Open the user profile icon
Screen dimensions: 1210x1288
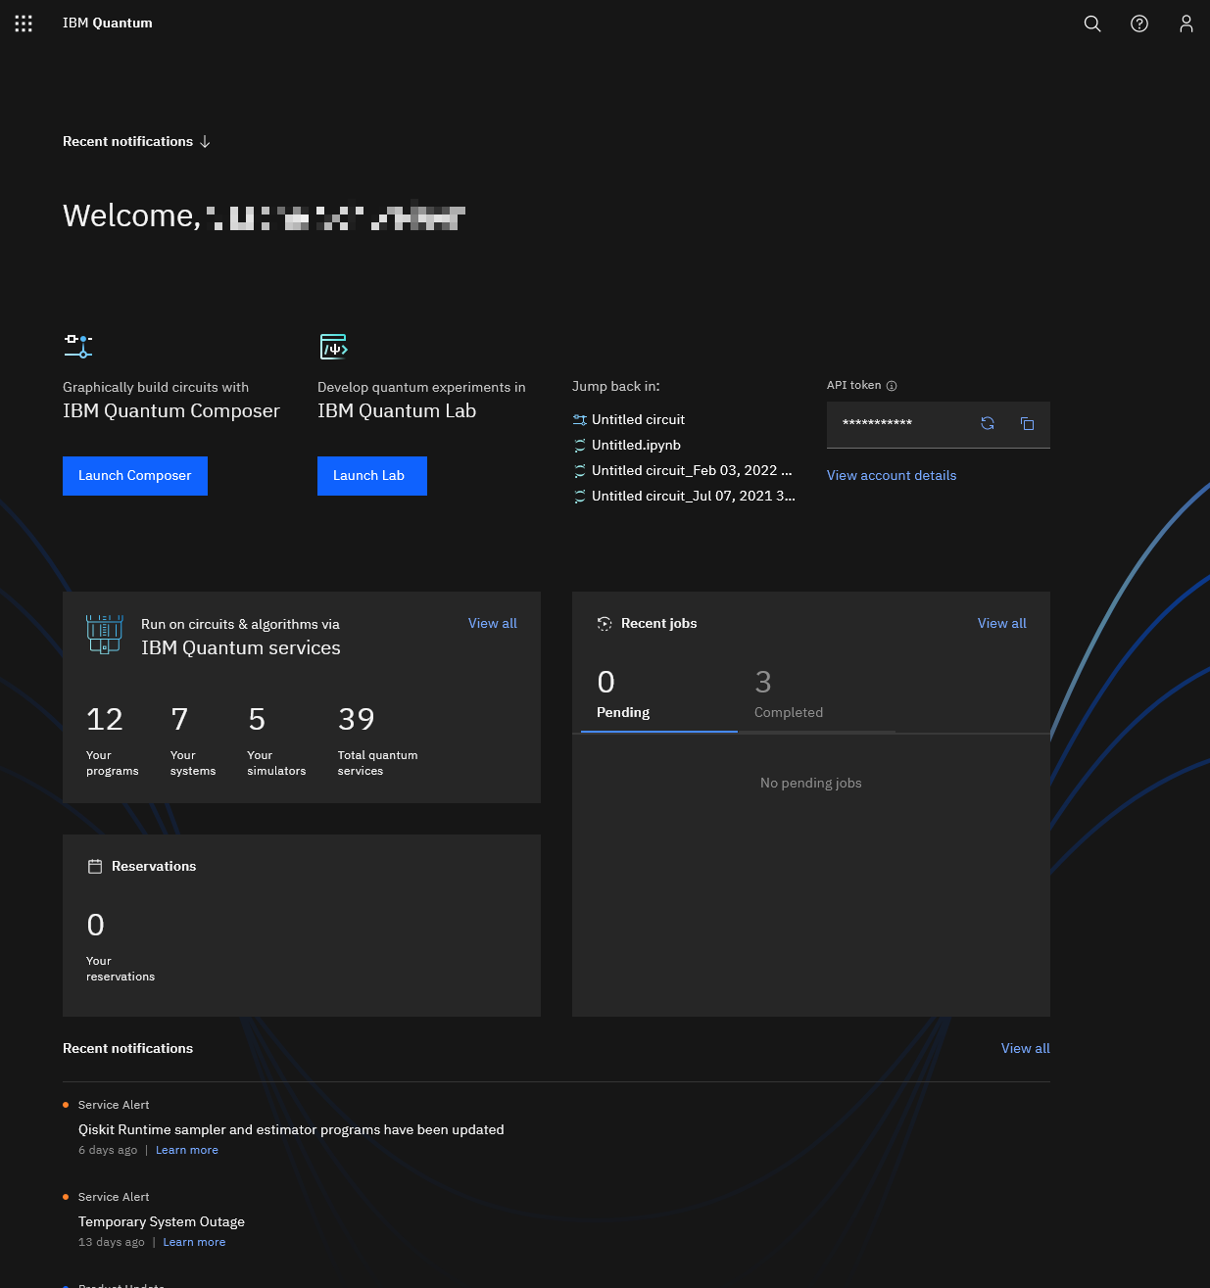[1186, 24]
